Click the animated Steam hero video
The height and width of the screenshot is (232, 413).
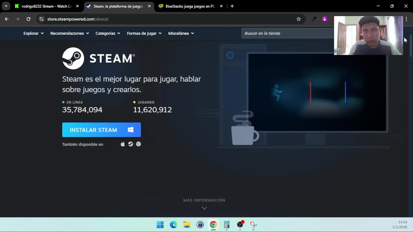tap(317, 92)
